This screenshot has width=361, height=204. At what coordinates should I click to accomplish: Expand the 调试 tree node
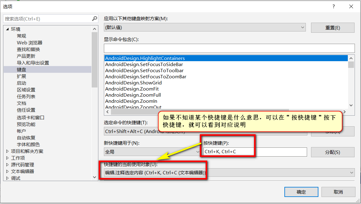coord(7,178)
